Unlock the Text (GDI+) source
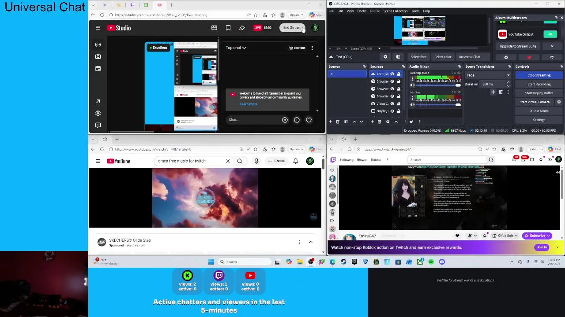Viewport: 565px width, 317px height. (399, 74)
